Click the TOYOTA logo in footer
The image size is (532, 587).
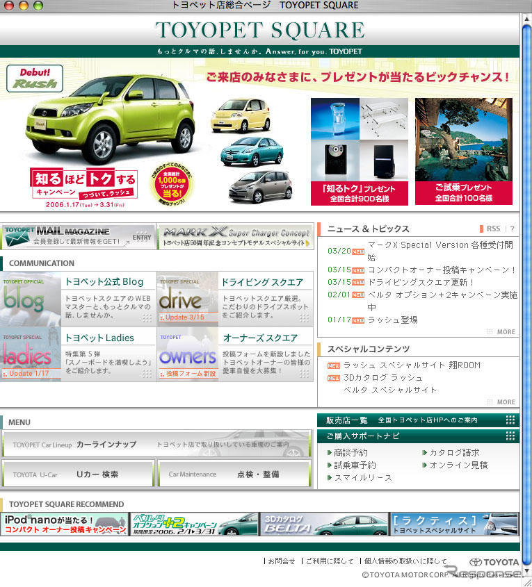[494, 562]
